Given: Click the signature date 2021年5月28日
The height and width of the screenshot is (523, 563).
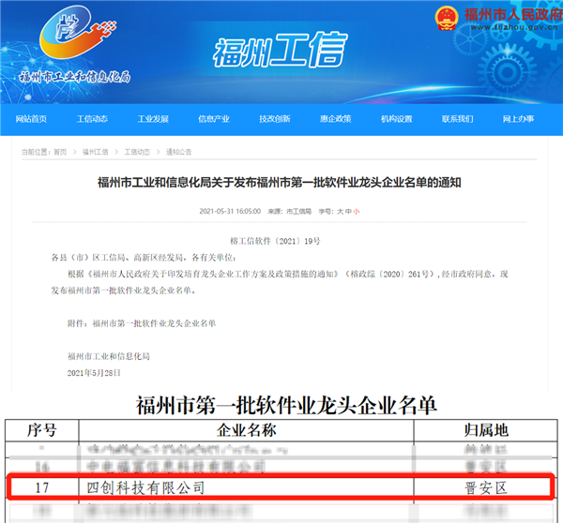Looking at the screenshot, I should [x=94, y=373].
